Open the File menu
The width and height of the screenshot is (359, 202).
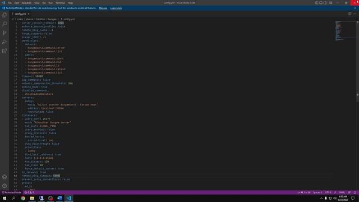pyautogui.click(x=10, y=3)
